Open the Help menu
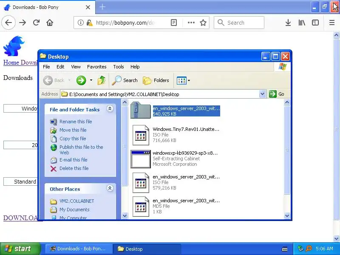Viewport: 340px width, 255px height. point(135,67)
